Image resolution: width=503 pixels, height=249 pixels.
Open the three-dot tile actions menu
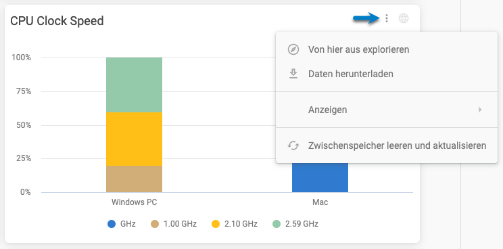pyautogui.click(x=387, y=19)
